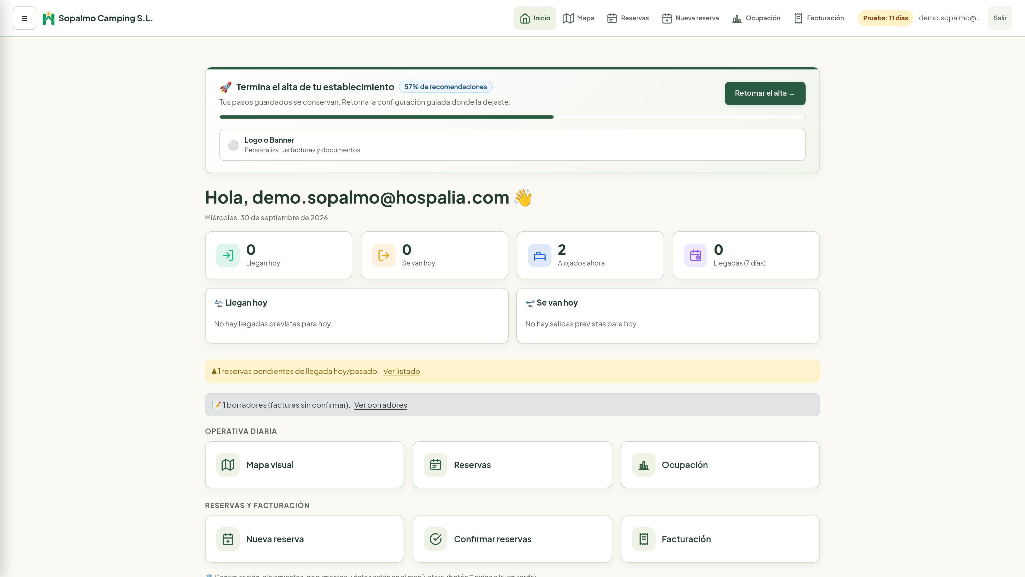Click 'No hay salidas previstas para hoy.'
Viewport: 1025px width, 577px height.
click(581, 324)
